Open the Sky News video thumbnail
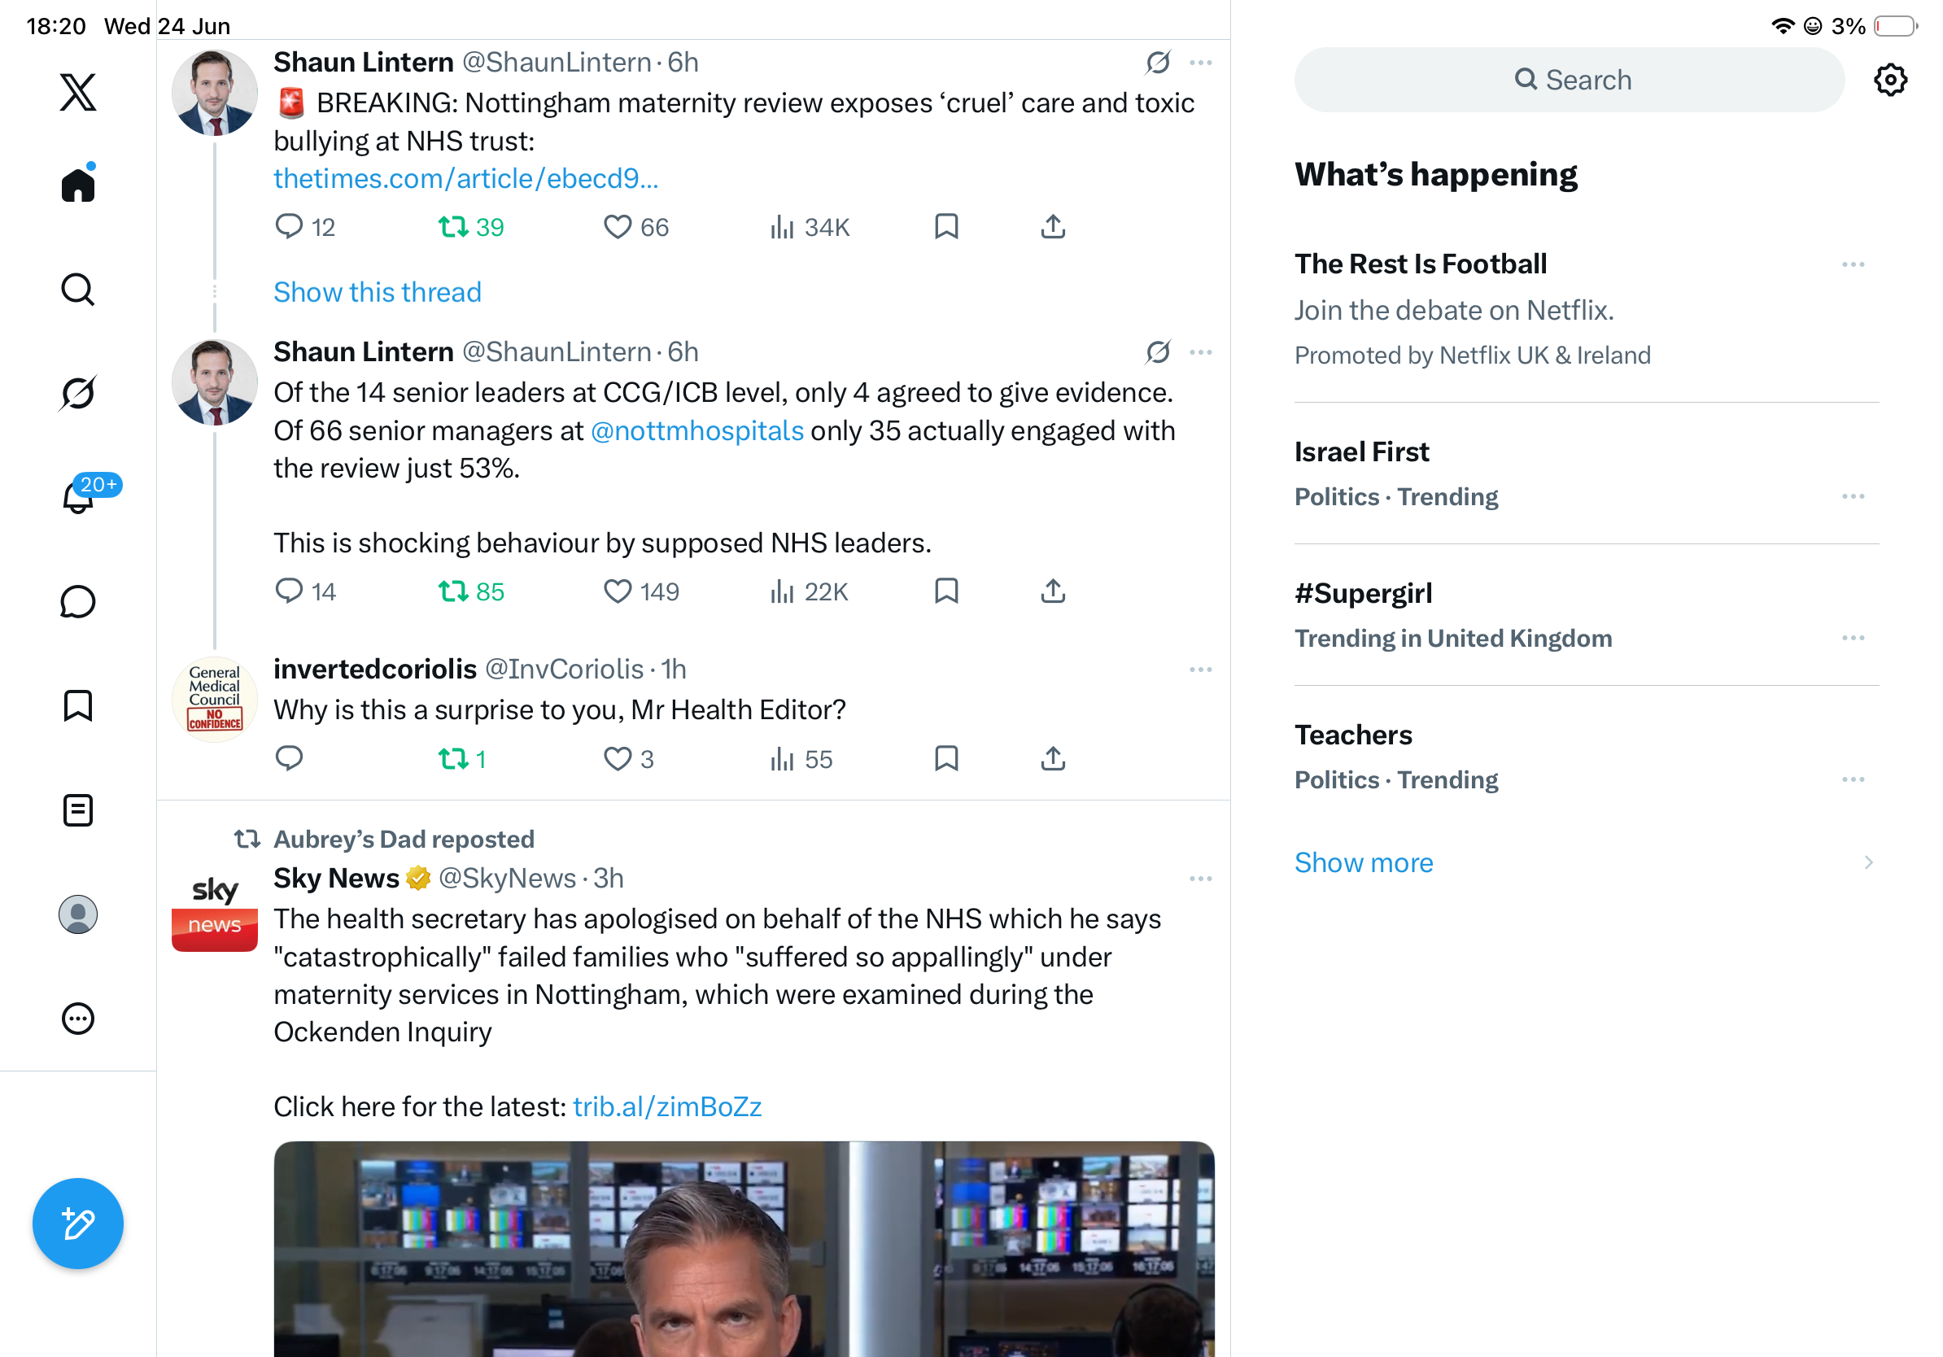The image size is (1943, 1357). coord(744,1249)
